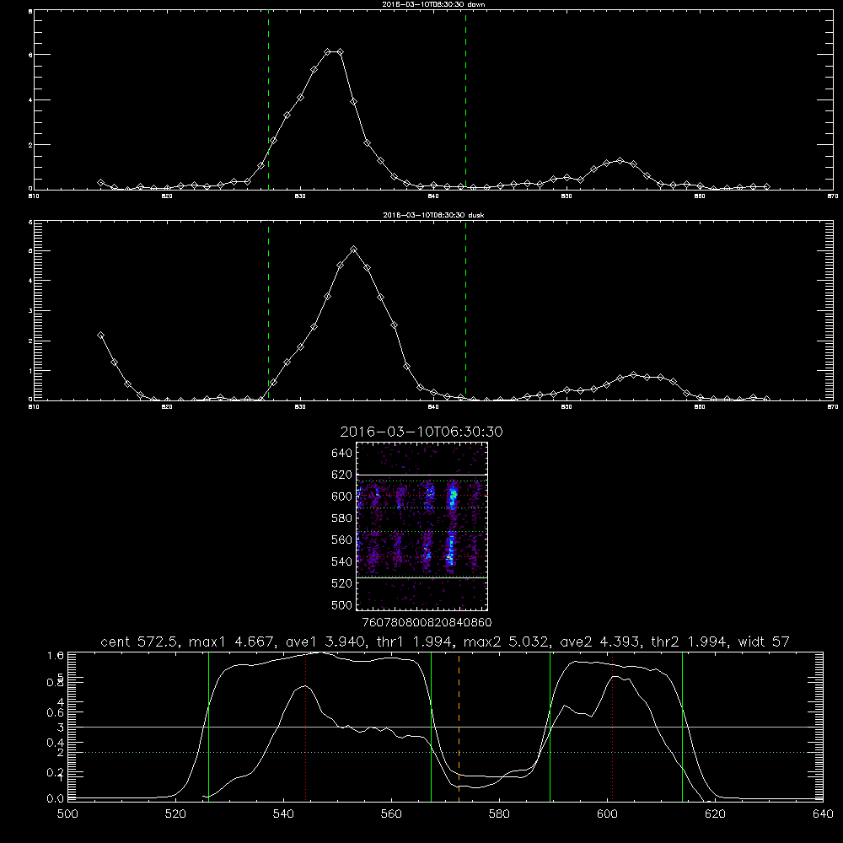Screen dimensions: 843x843
Task: Click the dotted horizontal threshold line in bottom plot
Action: coord(444,752)
